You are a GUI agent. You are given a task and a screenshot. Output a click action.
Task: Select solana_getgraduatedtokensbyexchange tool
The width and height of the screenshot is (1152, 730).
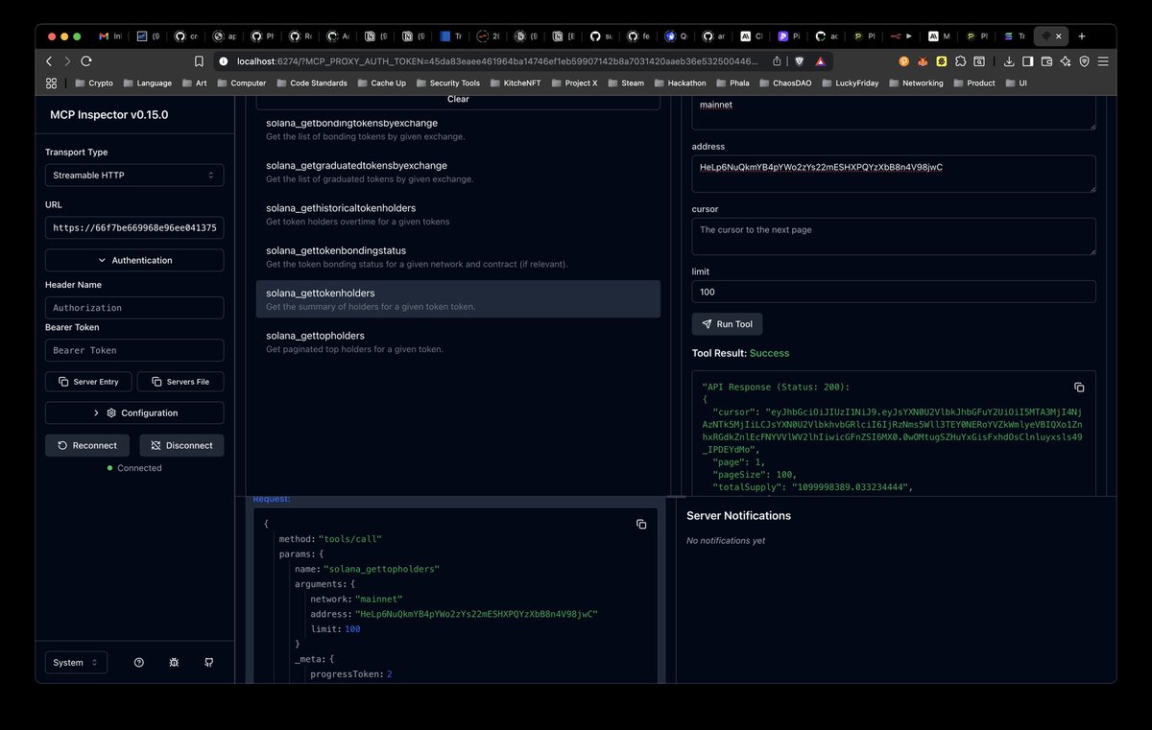pos(458,172)
